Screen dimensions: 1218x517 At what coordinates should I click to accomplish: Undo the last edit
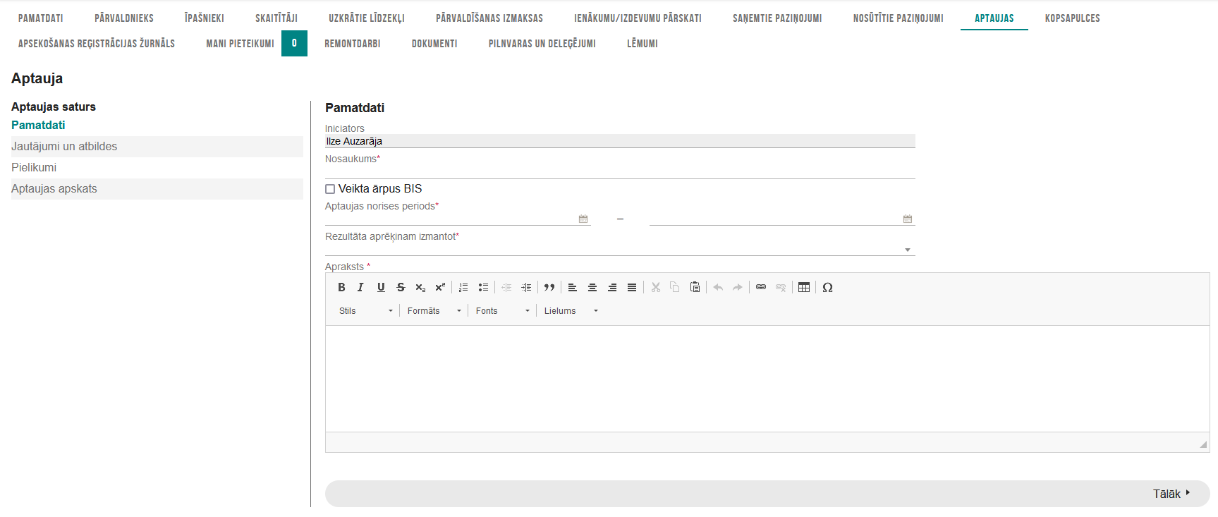[x=718, y=287]
